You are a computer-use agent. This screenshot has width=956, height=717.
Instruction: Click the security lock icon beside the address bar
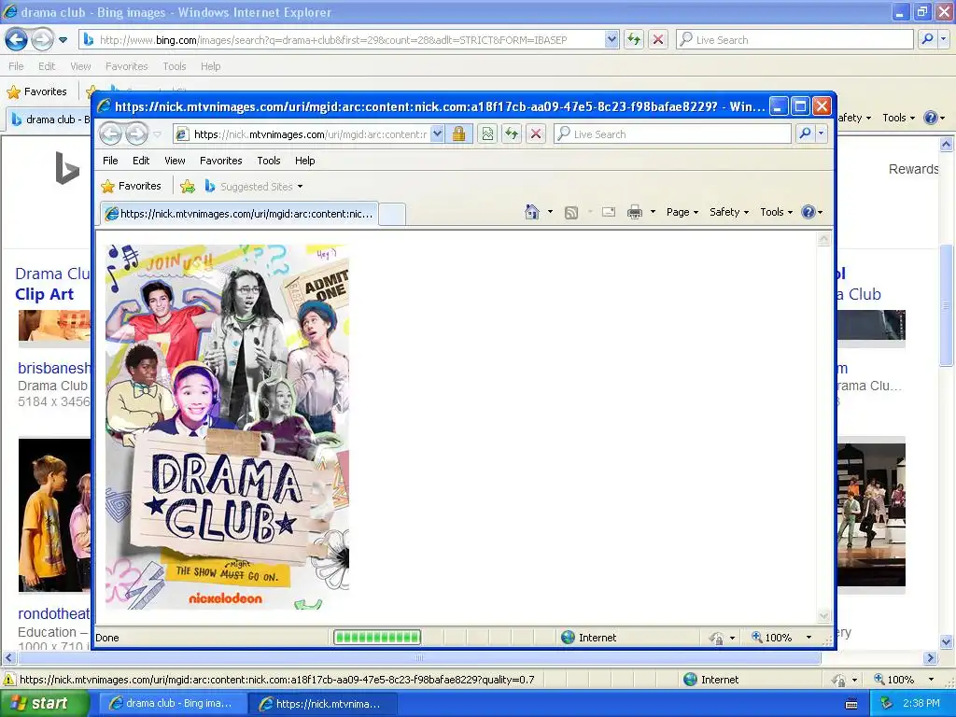(x=458, y=134)
